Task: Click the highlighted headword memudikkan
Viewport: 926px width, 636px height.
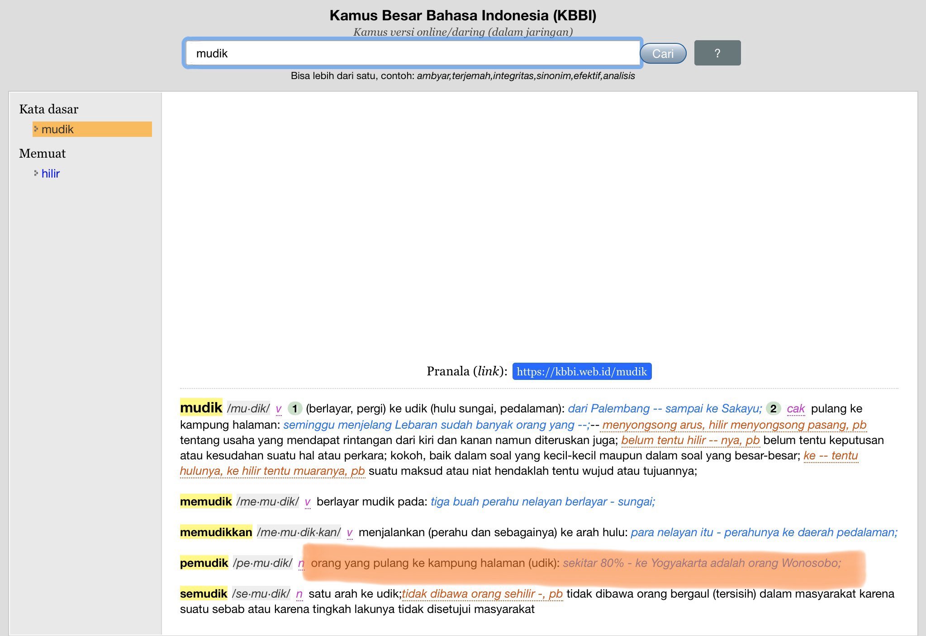Action: coord(216,533)
